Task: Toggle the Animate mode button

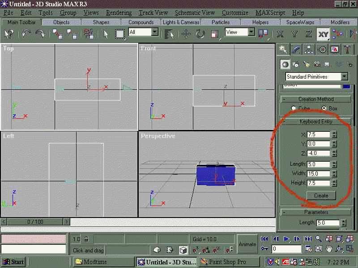Action: (247, 244)
